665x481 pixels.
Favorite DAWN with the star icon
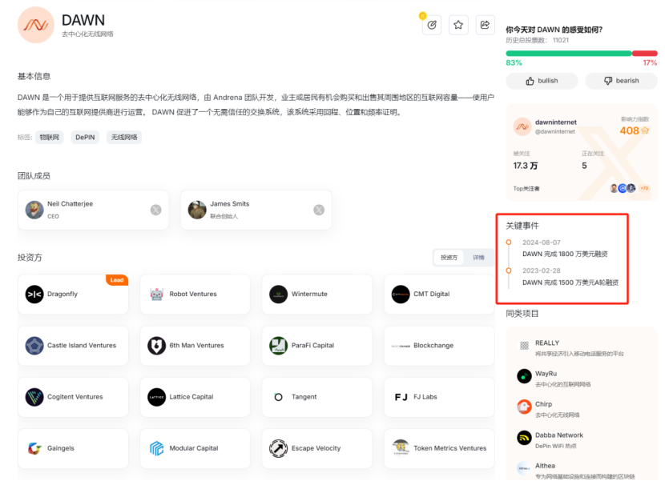[x=458, y=26]
